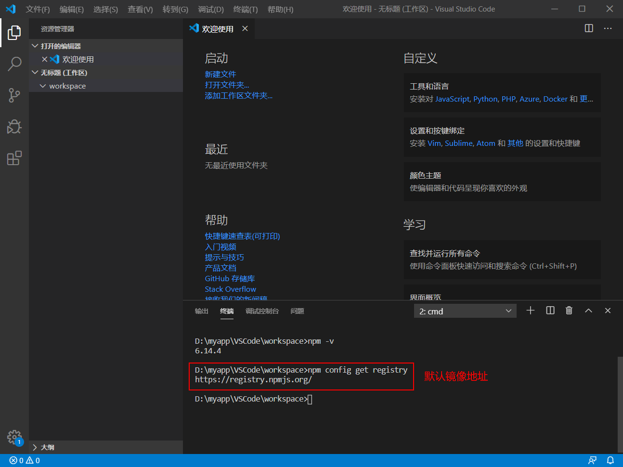623x467 pixels.
Task: Open notifications bell in status bar
Action: (x=610, y=460)
